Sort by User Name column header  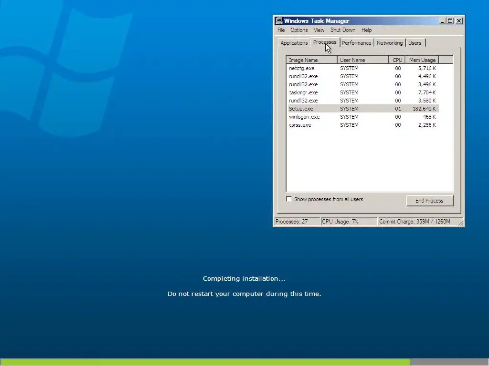tap(363, 60)
